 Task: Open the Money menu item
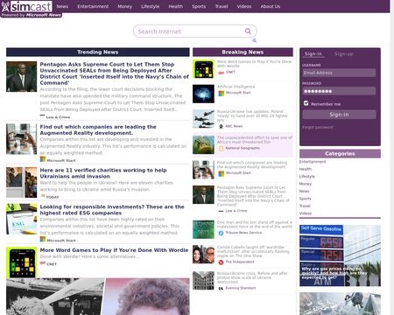point(125,6)
